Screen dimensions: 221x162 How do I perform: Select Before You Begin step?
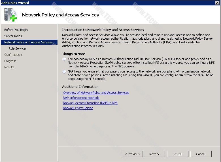pos(16,30)
